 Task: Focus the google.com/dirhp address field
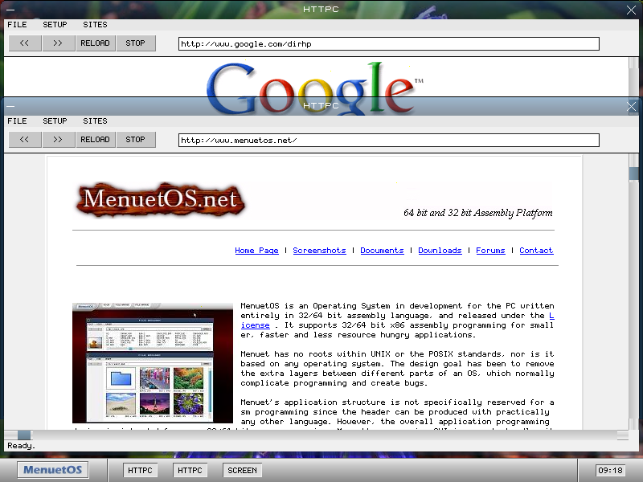tap(389, 44)
